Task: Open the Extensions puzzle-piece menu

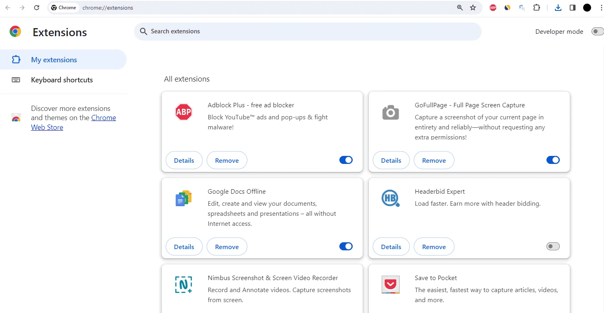Action: (536, 8)
